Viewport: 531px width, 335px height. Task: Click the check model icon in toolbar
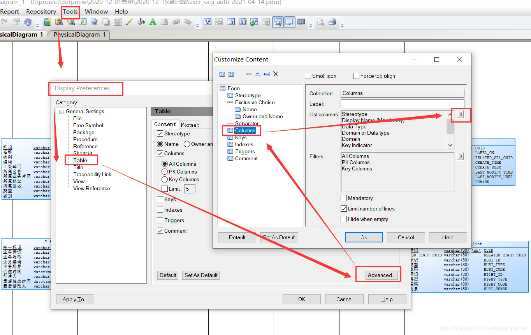pyautogui.click(x=94, y=22)
